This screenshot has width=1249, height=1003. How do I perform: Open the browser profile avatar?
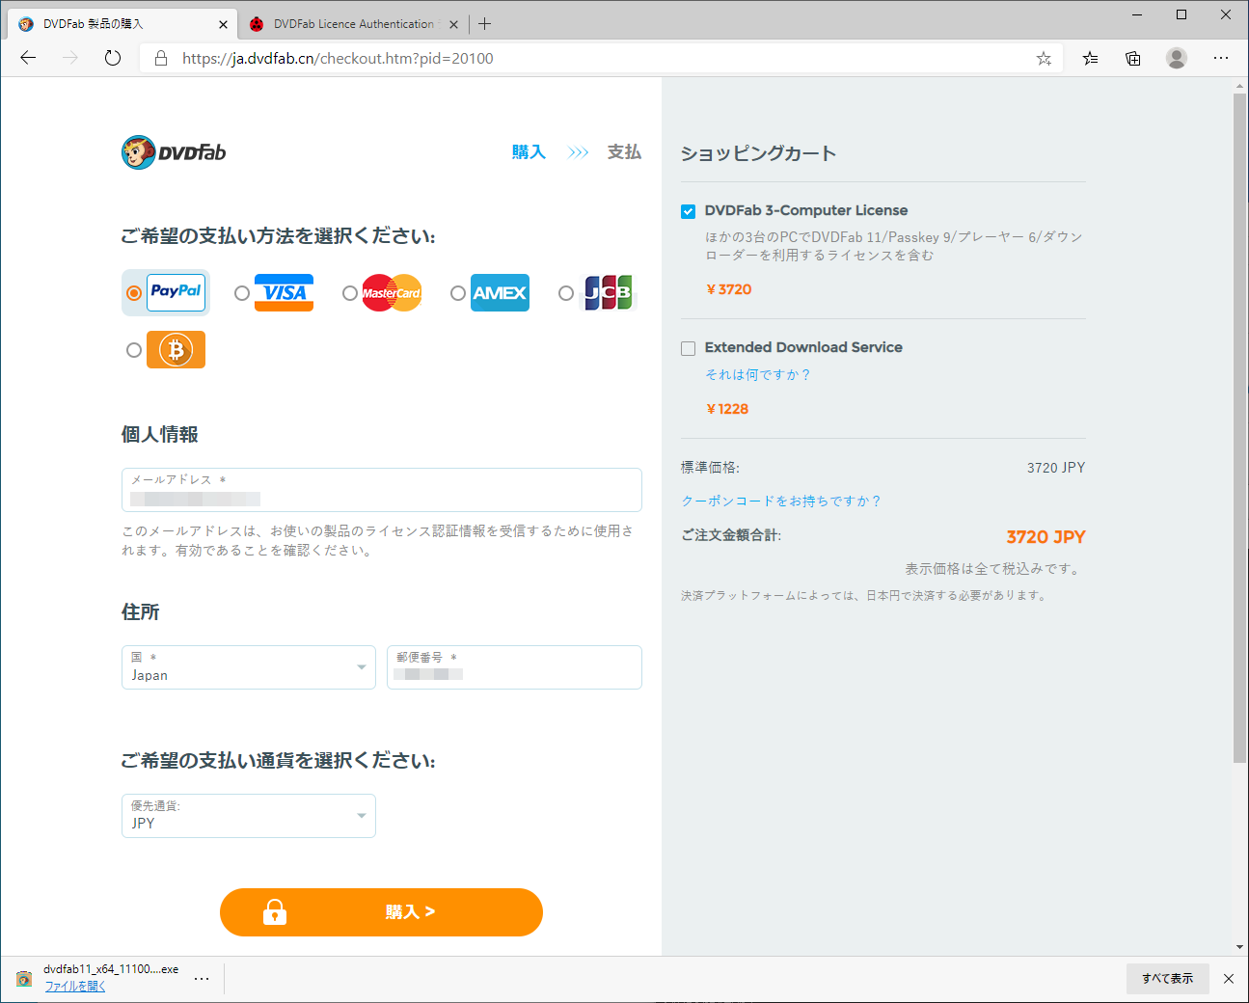click(1177, 58)
